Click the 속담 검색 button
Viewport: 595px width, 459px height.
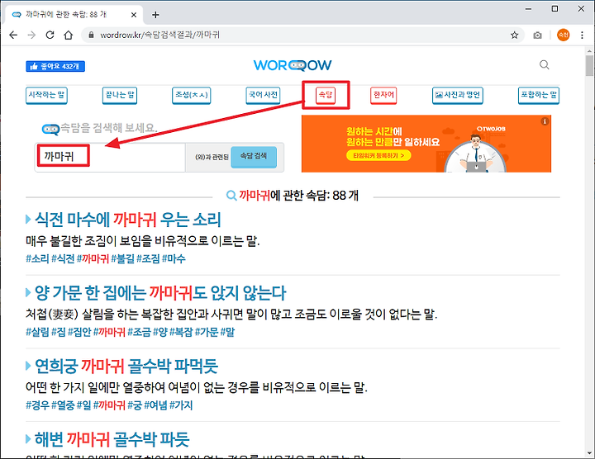254,157
